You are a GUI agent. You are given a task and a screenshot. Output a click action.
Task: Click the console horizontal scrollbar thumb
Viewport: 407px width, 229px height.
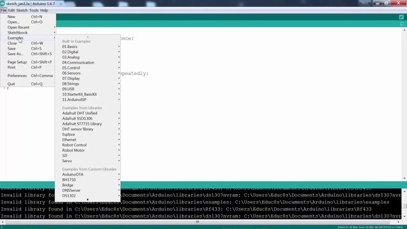point(198,222)
